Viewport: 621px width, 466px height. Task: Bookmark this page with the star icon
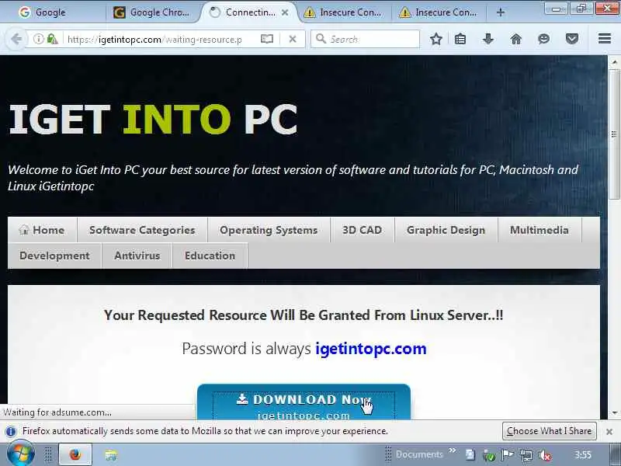tap(436, 39)
